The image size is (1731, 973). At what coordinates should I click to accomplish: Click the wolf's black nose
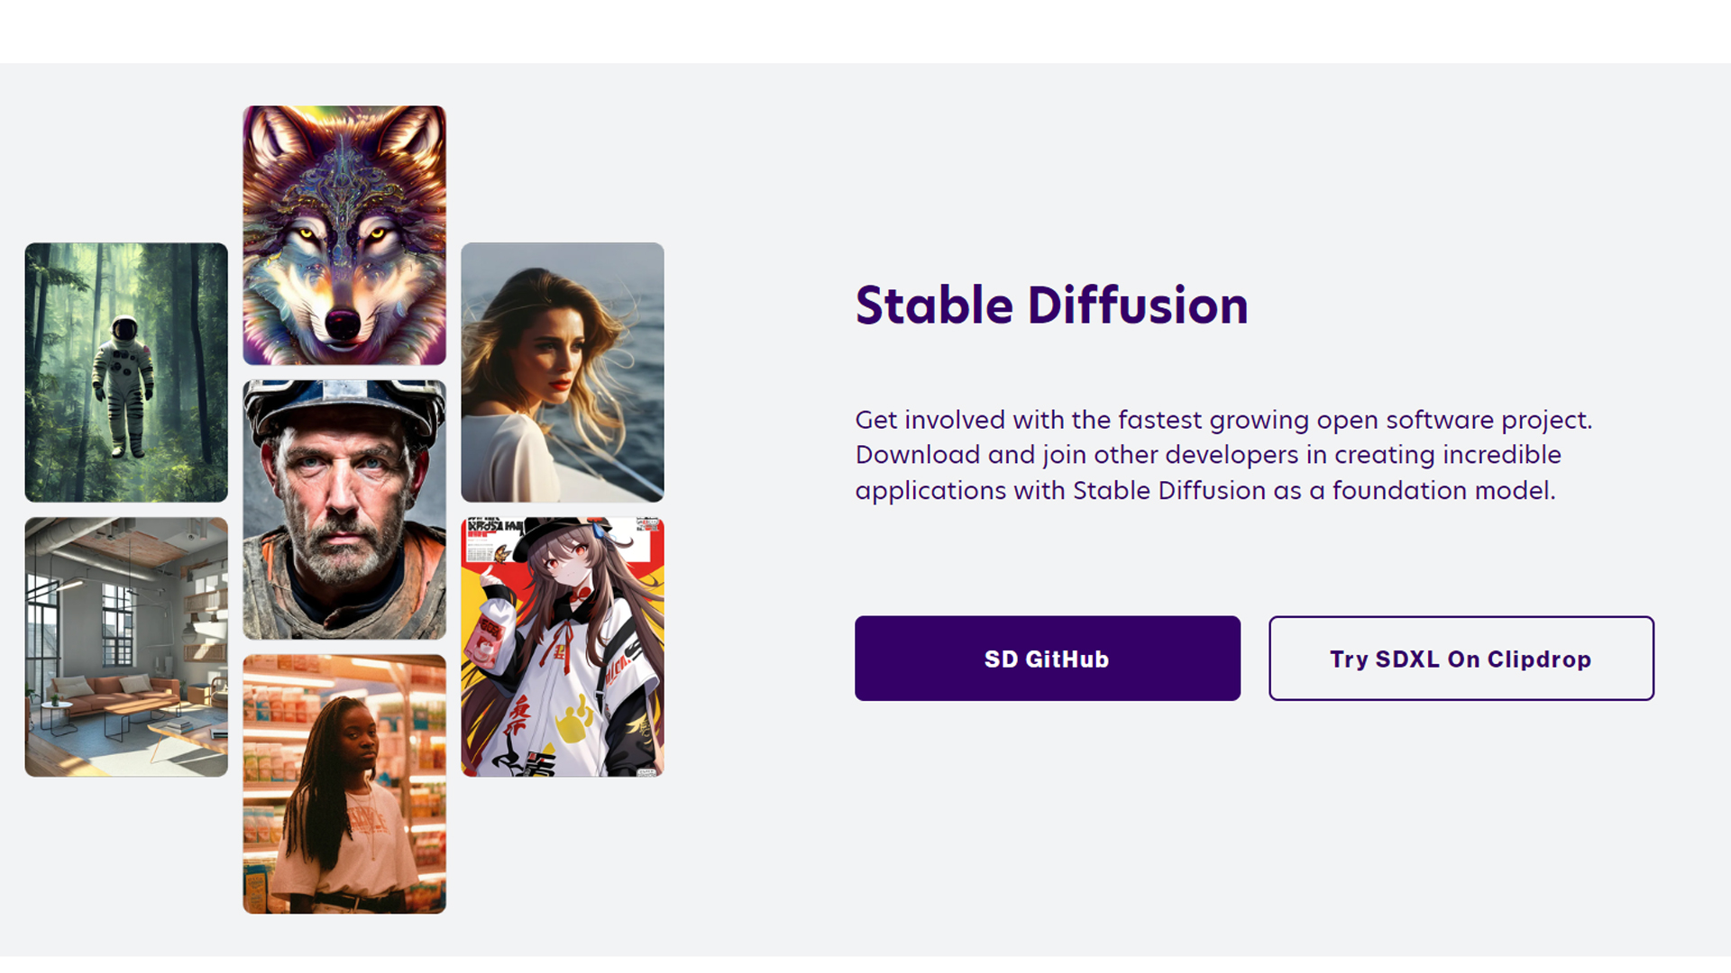coord(343,323)
